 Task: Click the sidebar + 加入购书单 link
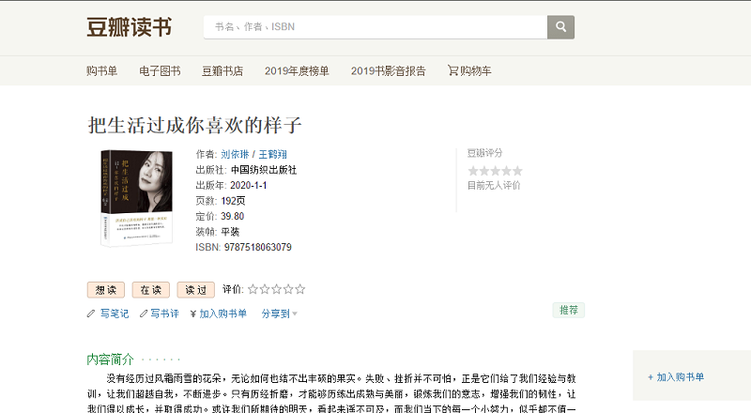point(676,376)
